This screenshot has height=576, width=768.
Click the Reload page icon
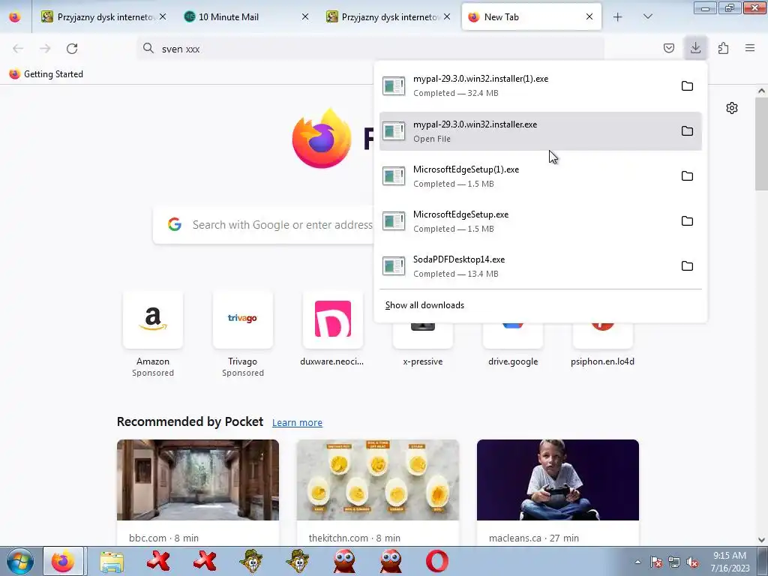point(72,49)
